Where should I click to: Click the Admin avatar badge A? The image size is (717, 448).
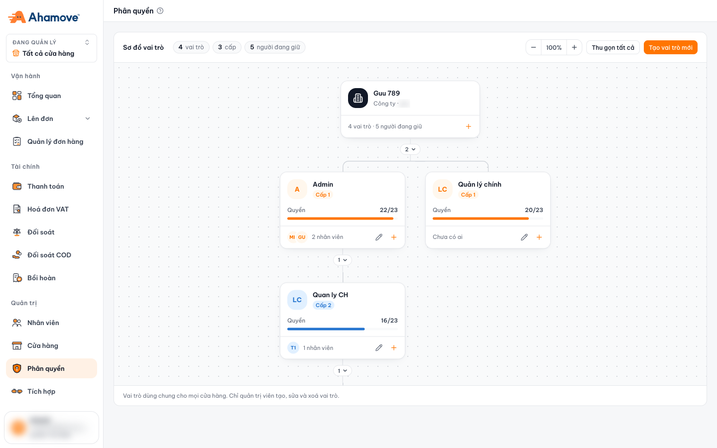coord(297,189)
